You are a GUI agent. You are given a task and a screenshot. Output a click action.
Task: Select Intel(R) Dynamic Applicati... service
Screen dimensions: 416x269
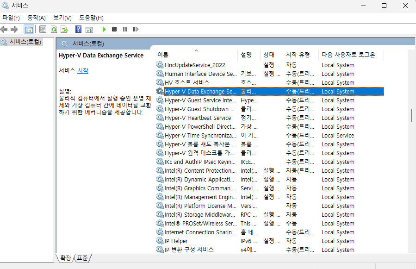[199, 179]
